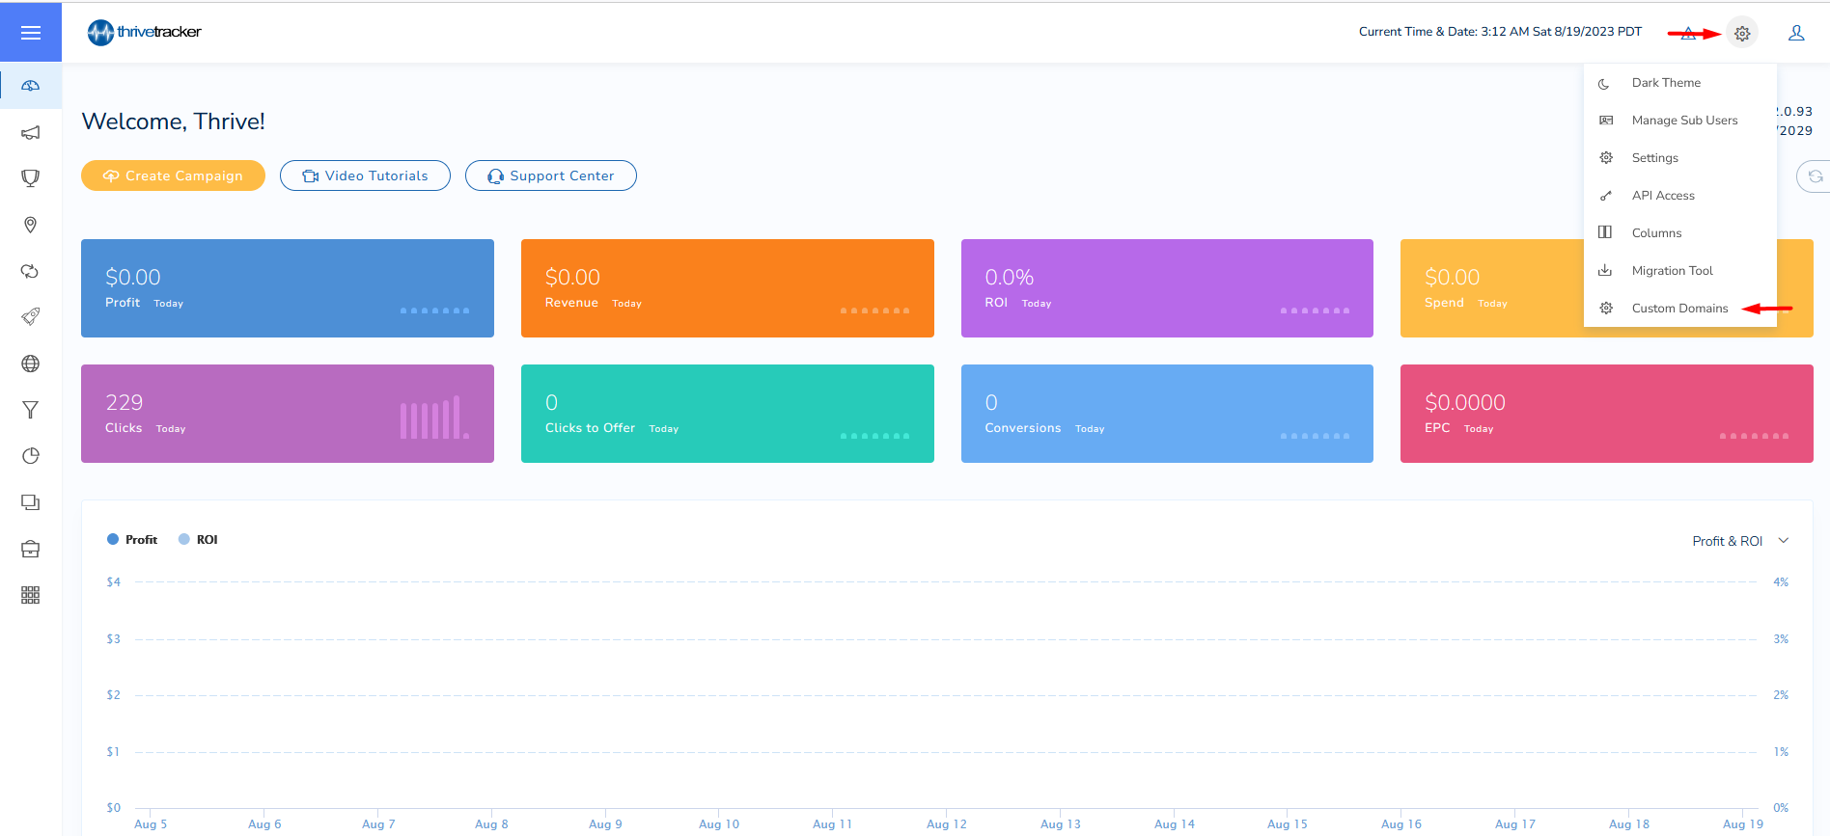Open the grid apps icon in the sidebar
The height and width of the screenshot is (836, 1830).
coord(31,595)
